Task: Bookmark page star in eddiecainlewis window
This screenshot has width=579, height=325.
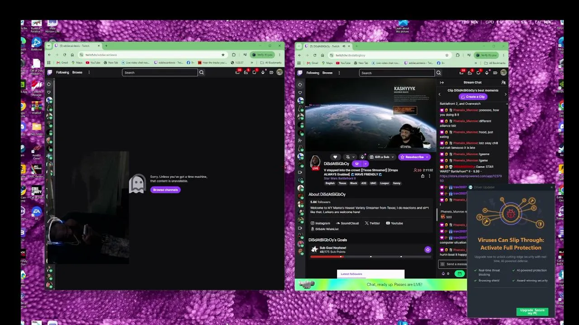Action: (223, 55)
